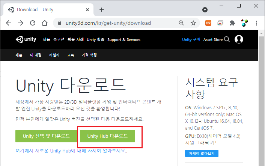Click the Unity 다운로드 heading text
The width and height of the screenshot is (265, 166).
coord(71,86)
